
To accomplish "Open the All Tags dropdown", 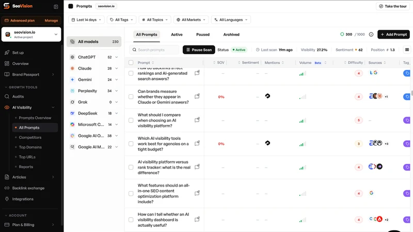I will 121,20.
